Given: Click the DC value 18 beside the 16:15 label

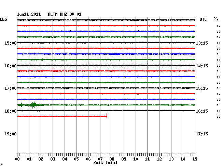Looking at the screenshot, I should tap(219, 111).
